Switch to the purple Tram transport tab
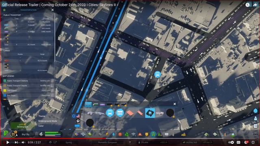Image resolution: width=260 pixels, height=146 pixels. click(x=102, y=104)
